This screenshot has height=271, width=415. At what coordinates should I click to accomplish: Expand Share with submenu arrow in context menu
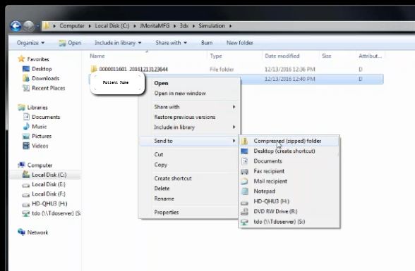coord(234,107)
